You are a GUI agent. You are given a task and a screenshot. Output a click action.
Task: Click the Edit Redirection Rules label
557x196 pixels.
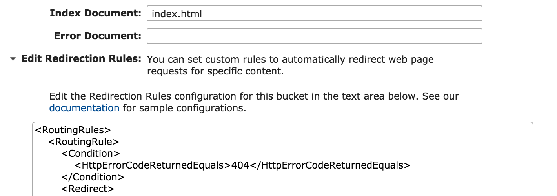(x=81, y=59)
